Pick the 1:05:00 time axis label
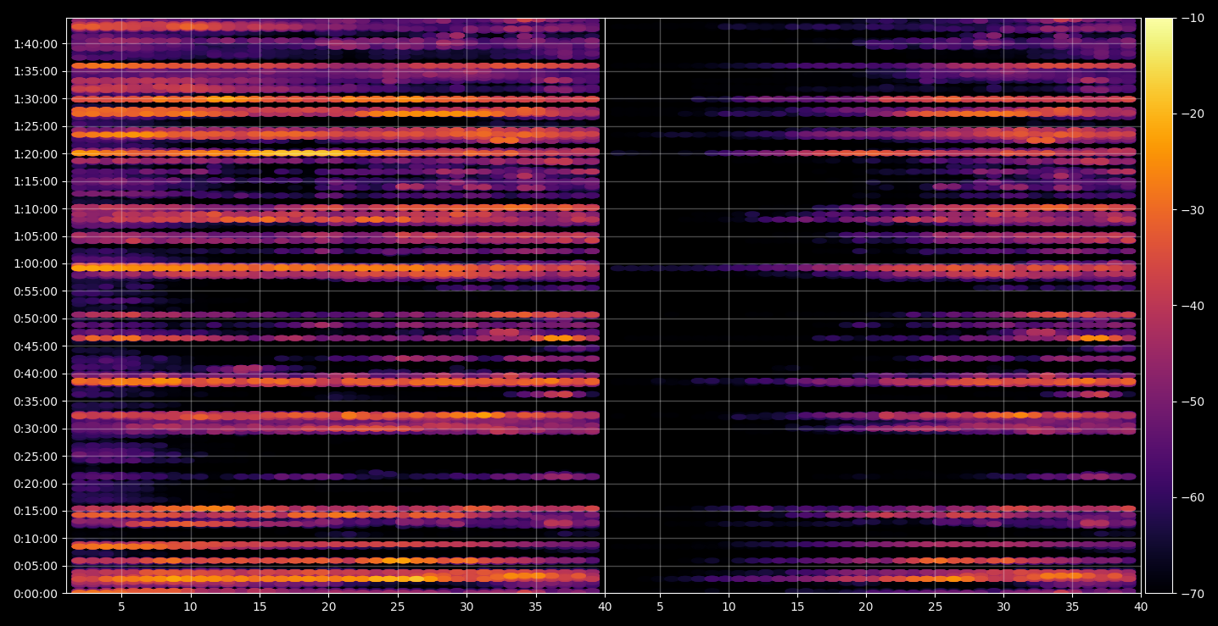This screenshot has width=1218, height=626. click(35, 236)
